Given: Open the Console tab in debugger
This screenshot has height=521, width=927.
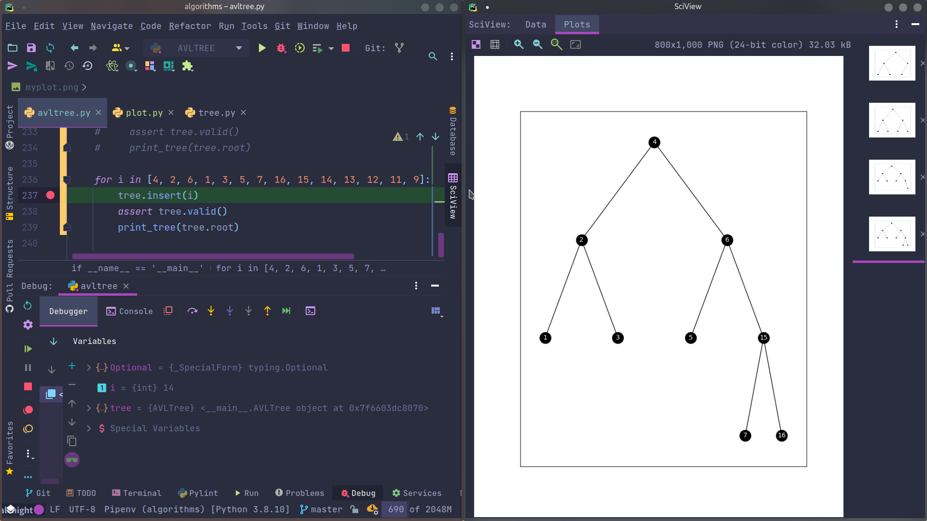Looking at the screenshot, I should 129,312.
